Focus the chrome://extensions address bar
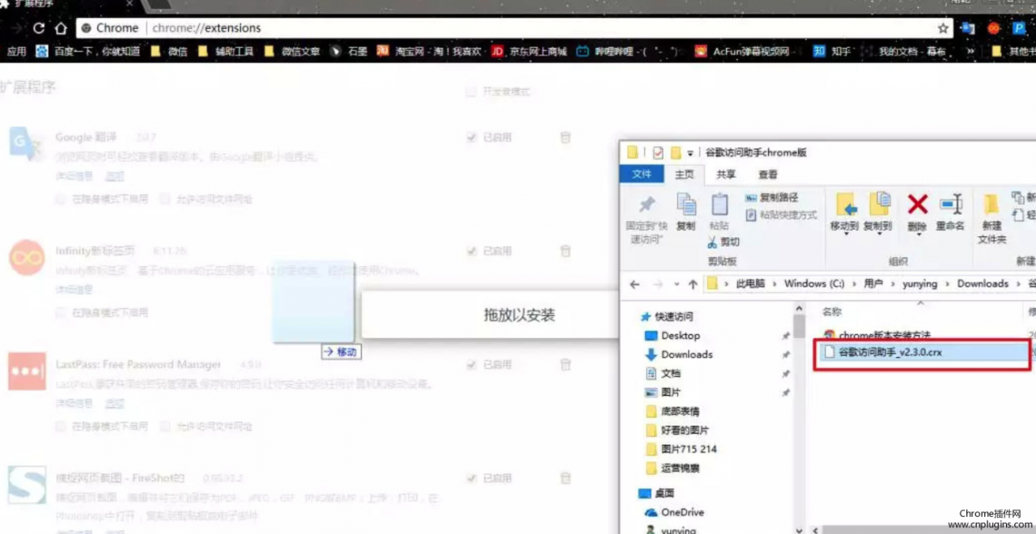The image size is (1036, 534). click(510, 28)
